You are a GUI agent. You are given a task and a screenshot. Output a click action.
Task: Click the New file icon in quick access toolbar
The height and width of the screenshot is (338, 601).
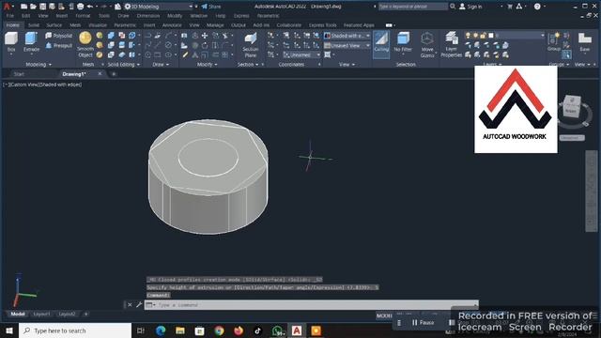[x=23, y=7]
